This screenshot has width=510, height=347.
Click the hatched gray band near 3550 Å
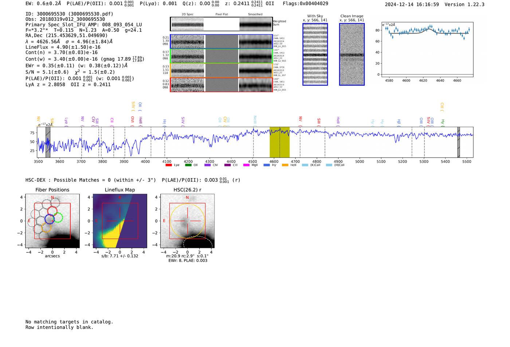pyautogui.click(x=48, y=142)
